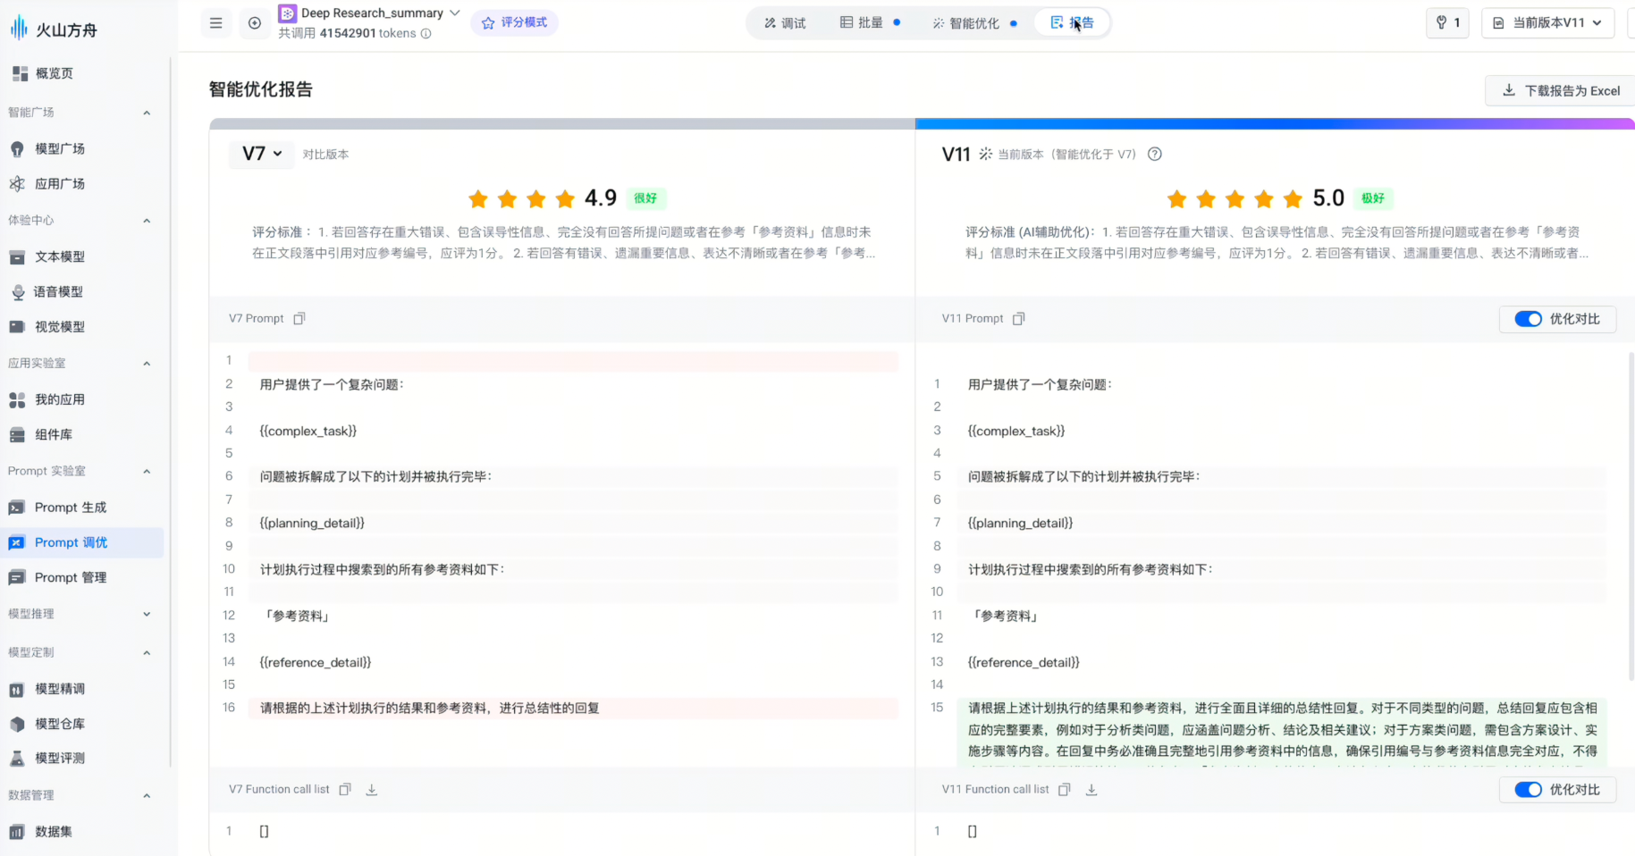Click the circular plus add icon
The image size is (1635, 856).
click(255, 23)
